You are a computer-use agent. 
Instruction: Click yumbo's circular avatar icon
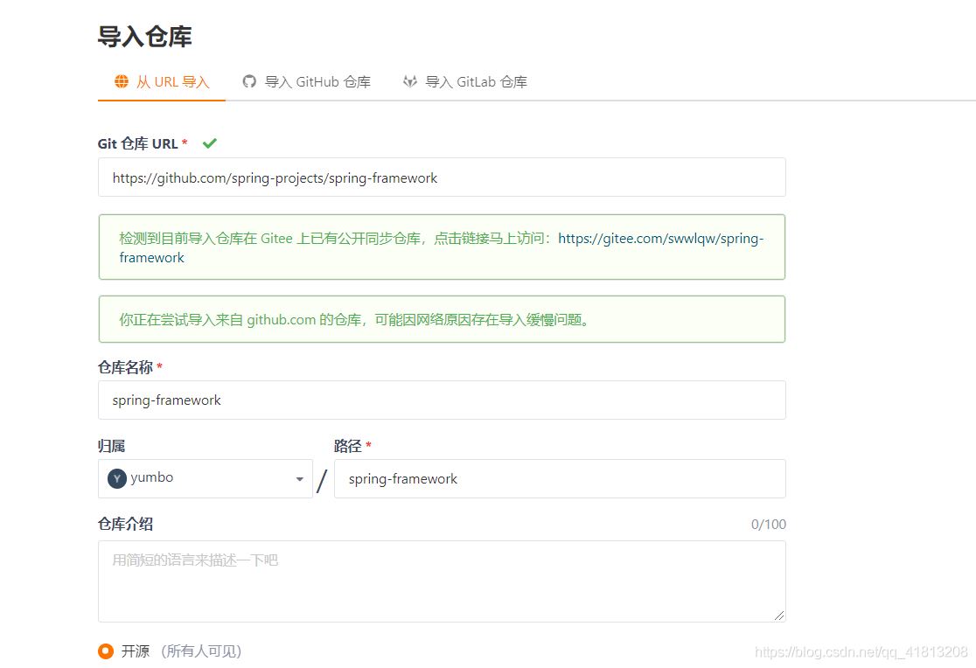(115, 478)
